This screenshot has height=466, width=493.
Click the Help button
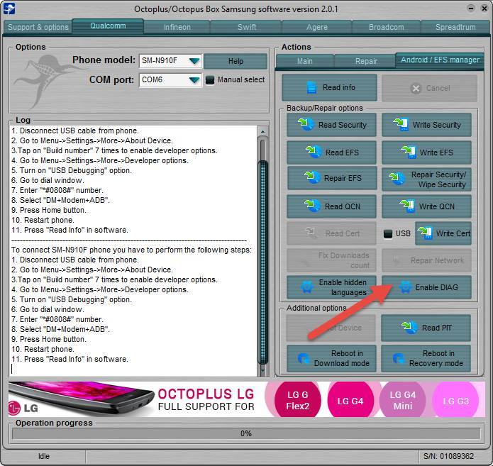[x=236, y=61]
